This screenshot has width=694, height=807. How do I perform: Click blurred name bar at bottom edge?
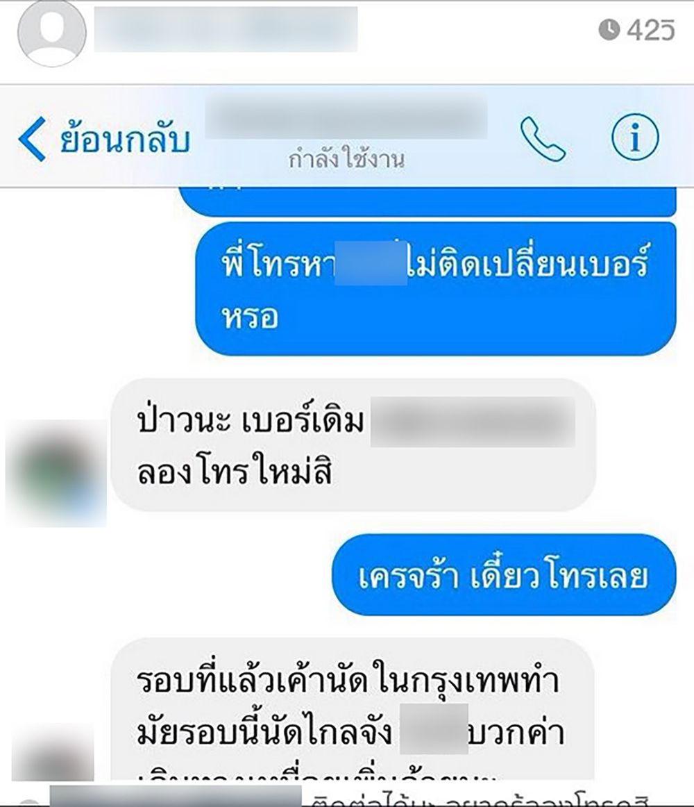tap(176, 796)
